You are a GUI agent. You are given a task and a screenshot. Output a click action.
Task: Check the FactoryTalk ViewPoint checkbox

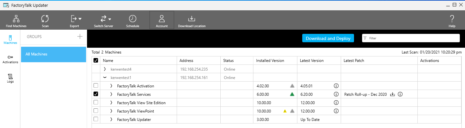coord(96,111)
